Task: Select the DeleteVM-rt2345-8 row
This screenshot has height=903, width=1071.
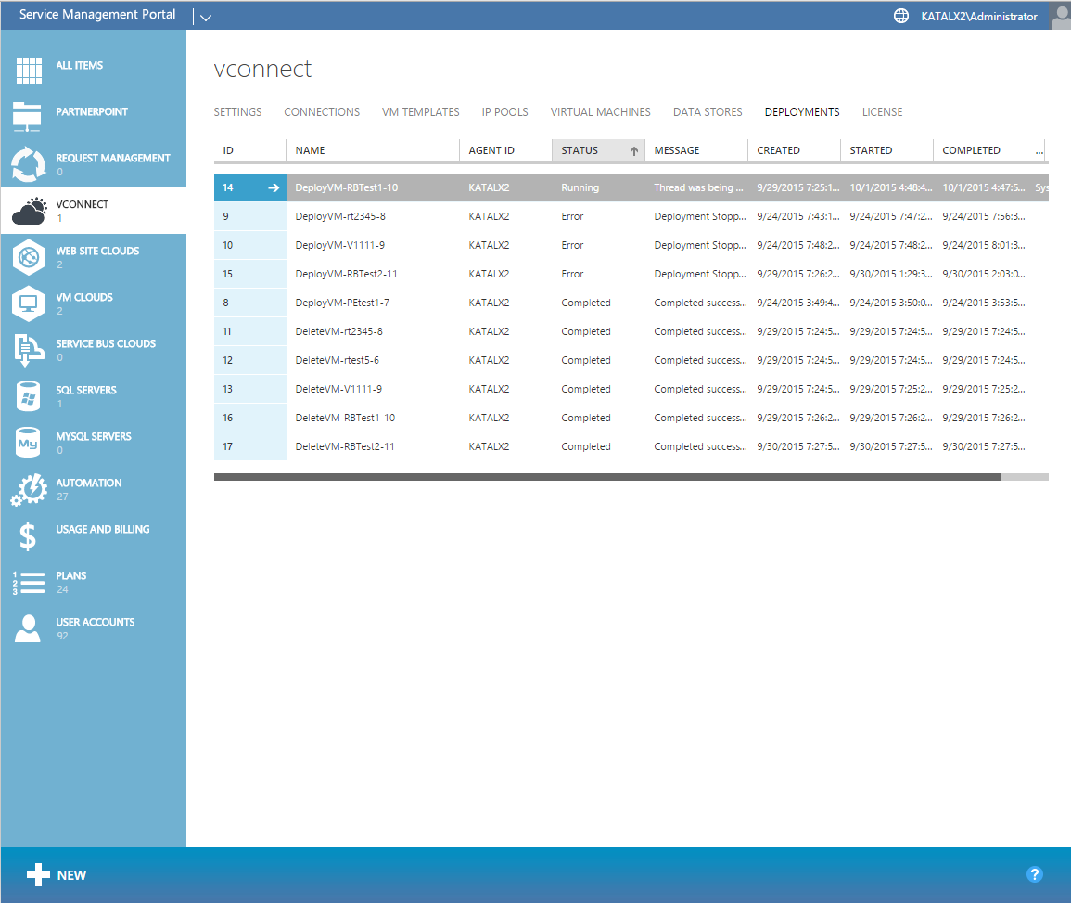Action: point(631,330)
